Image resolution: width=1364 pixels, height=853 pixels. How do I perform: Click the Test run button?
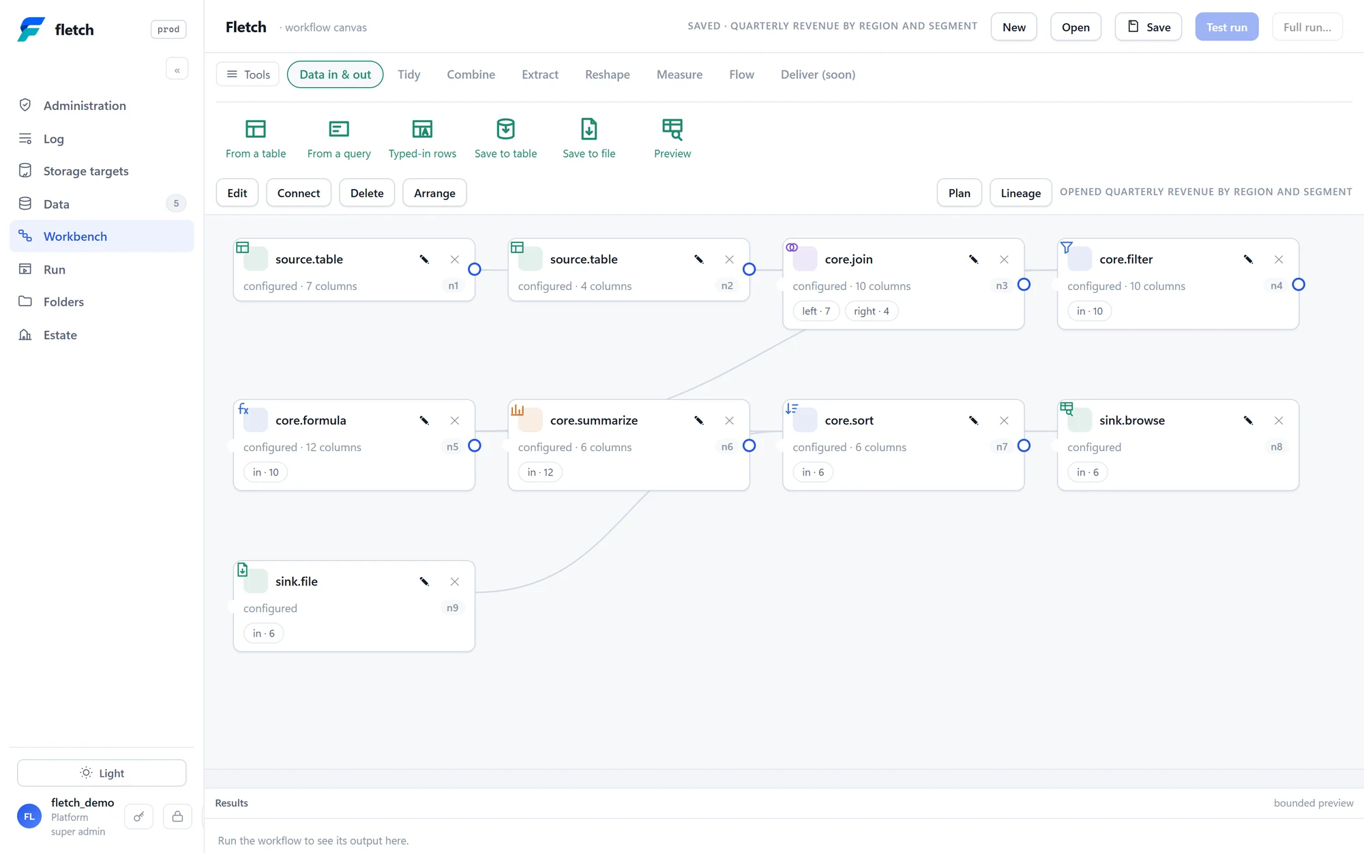pyautogui.click(x=1226, y=27)
